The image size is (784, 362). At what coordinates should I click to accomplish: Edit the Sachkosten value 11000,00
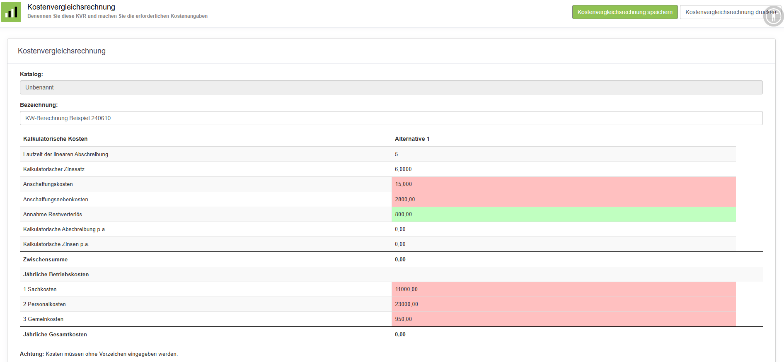click(x=563, y=289)
